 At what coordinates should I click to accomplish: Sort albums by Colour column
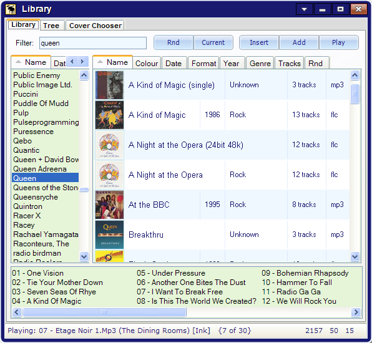coord(147,63)
